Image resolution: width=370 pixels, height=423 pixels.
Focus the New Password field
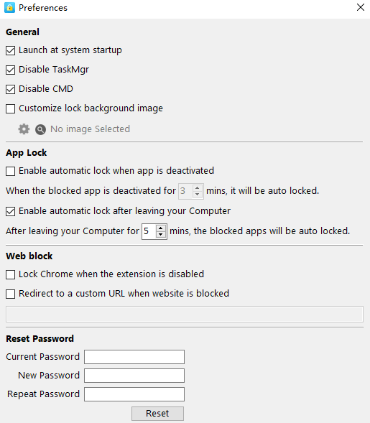pyautogui.click(x=134, y=376)
